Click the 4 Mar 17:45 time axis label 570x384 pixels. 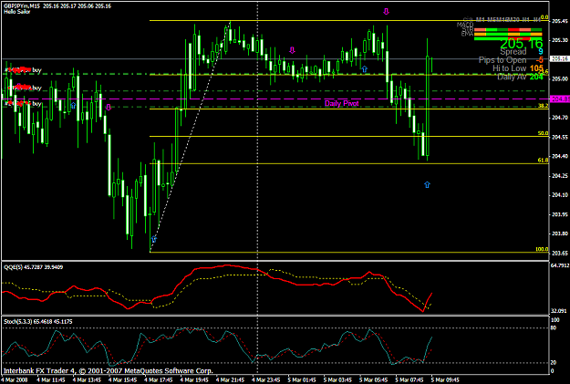(158, 380)
